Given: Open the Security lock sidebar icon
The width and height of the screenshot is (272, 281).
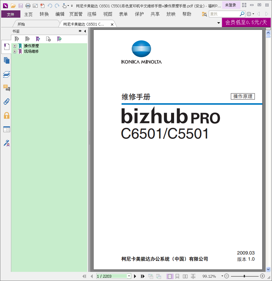Looking at the screenshot, I should click(x=7, y=115).
